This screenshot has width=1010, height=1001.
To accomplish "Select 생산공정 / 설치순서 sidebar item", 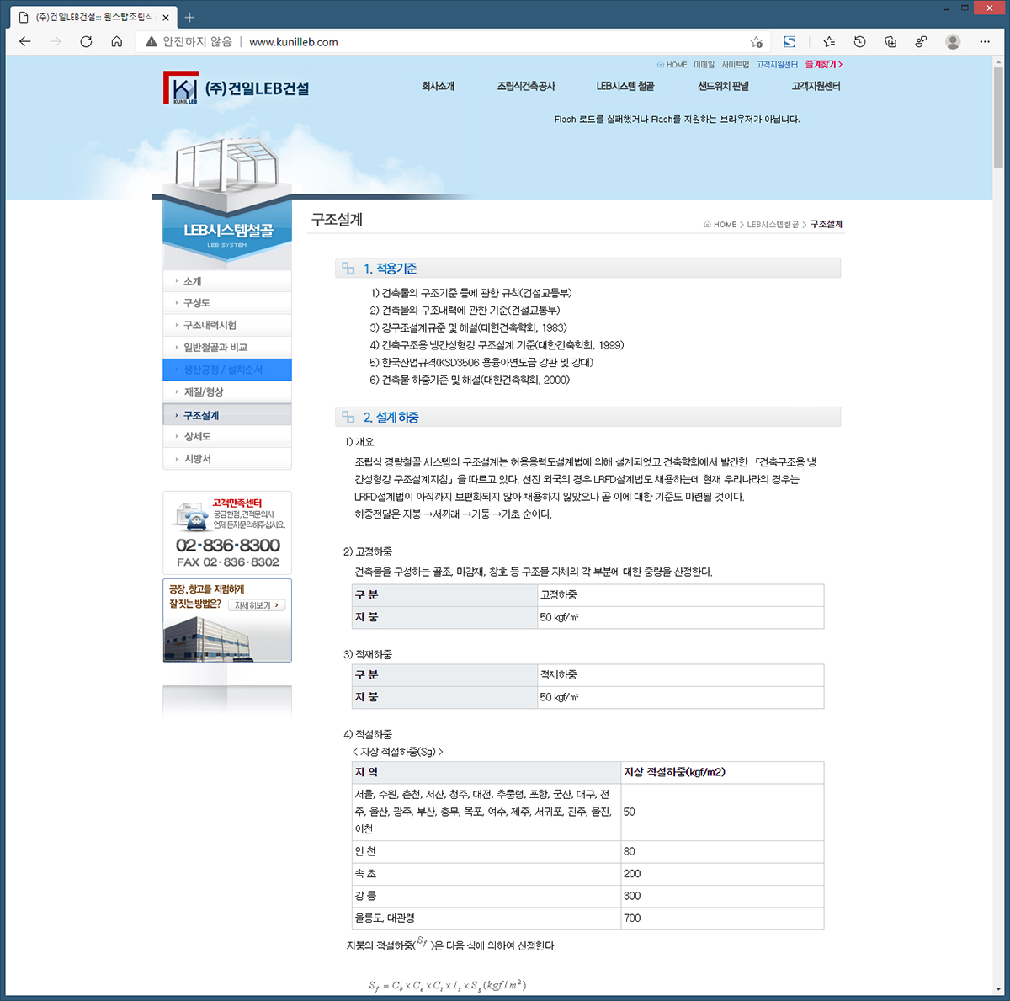I will [223, 370].
